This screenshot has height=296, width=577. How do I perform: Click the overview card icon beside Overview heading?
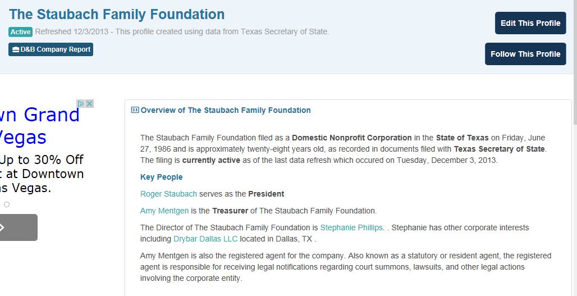pos(135,110)
